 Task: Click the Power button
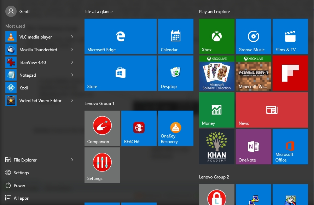(x=19, y=186)
